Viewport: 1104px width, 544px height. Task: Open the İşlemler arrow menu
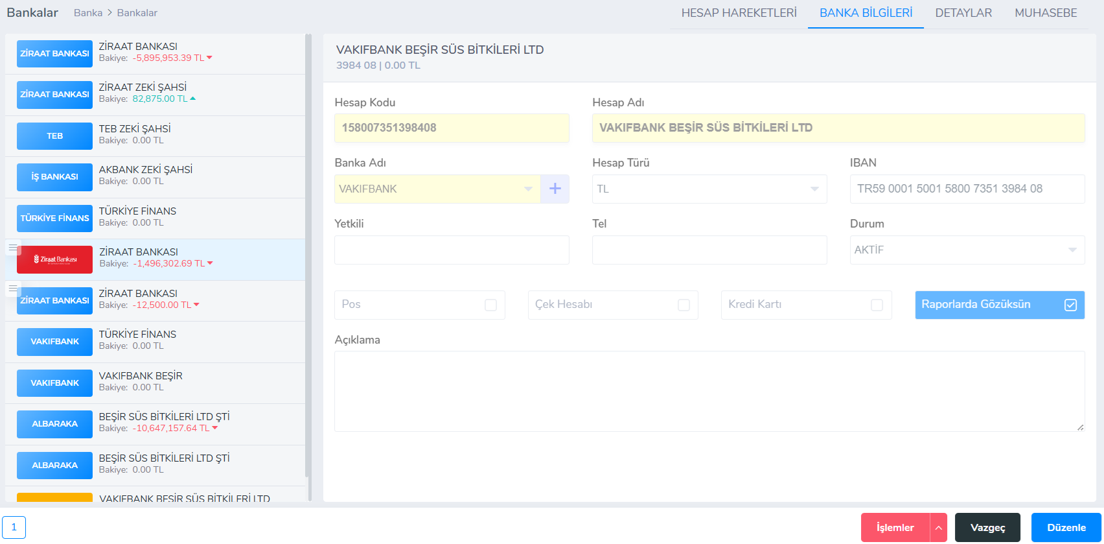[938, 528]
